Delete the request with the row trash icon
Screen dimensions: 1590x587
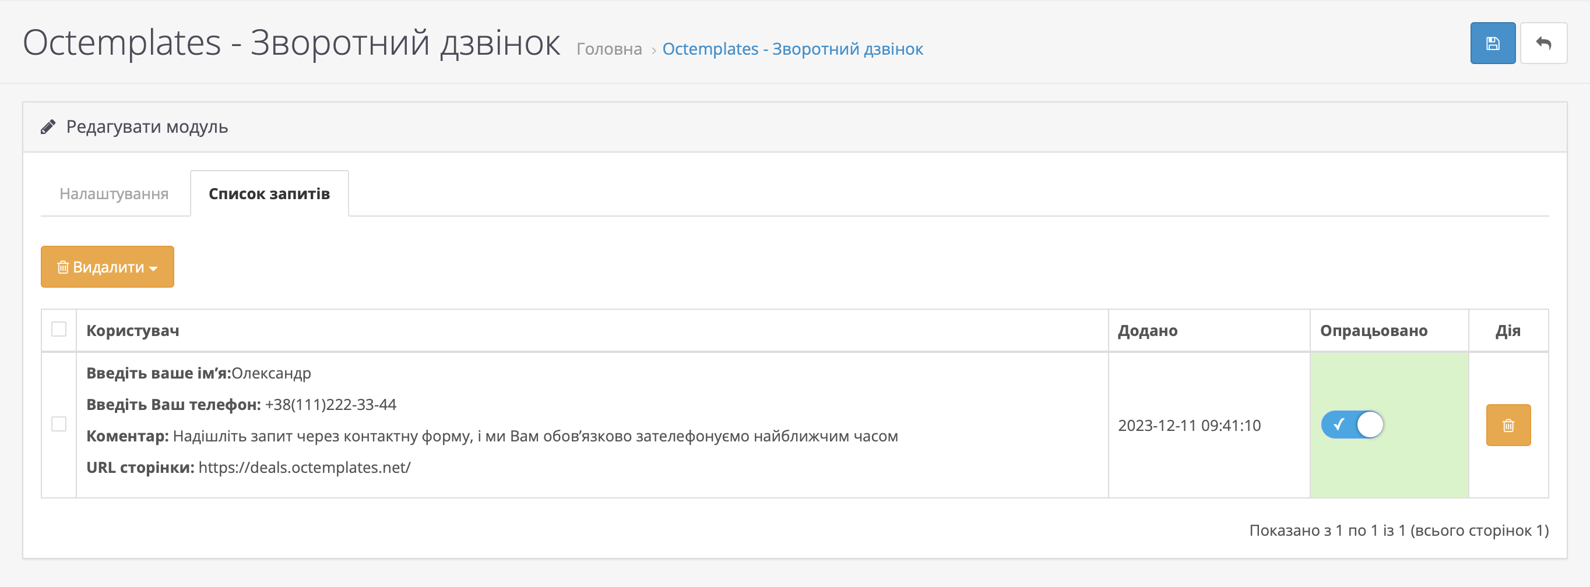1507,426
